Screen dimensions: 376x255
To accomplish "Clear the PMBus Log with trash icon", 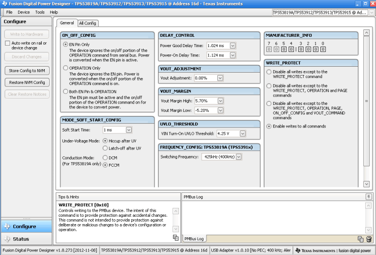I will click(x=368, y=239).
